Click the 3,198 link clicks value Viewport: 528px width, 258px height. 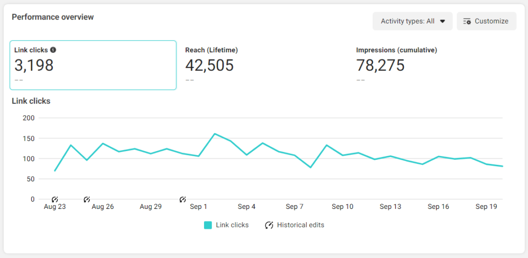pyautogui.click(x=34, y=66)
